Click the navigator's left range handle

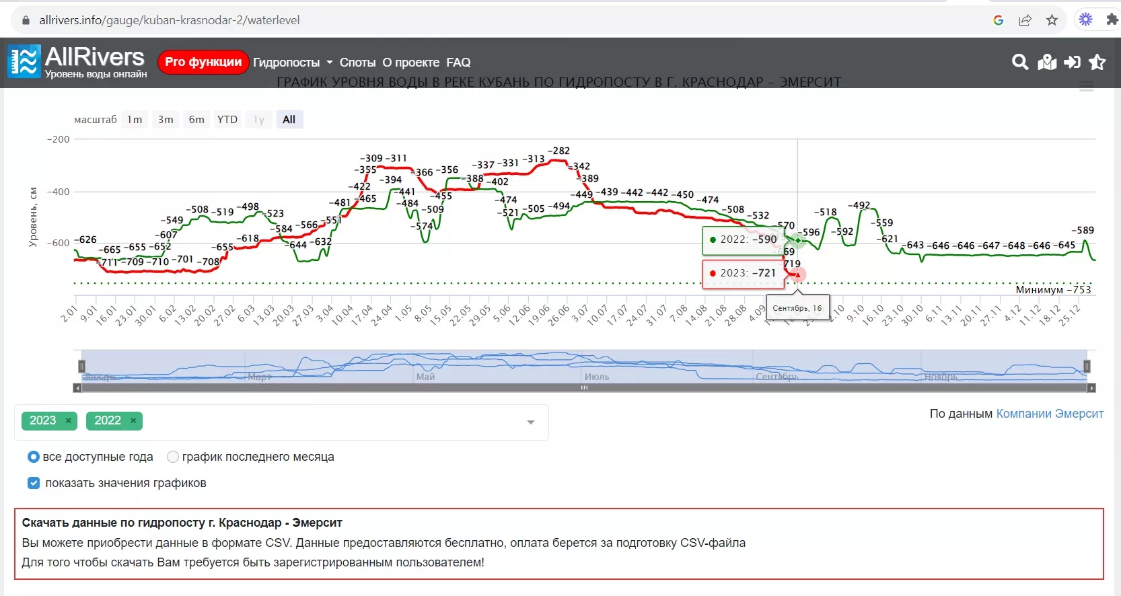[81, 367]
